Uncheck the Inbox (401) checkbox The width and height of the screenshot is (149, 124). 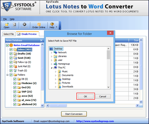pyautogui.click(x=11, y=49)
